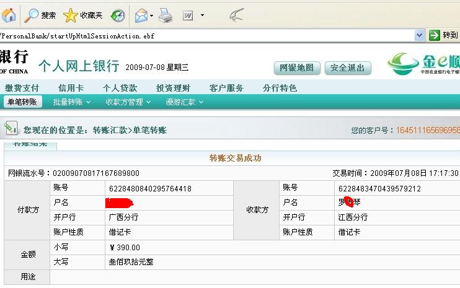Click the amount in words 叁佰玖拾元整

[131, 262]
